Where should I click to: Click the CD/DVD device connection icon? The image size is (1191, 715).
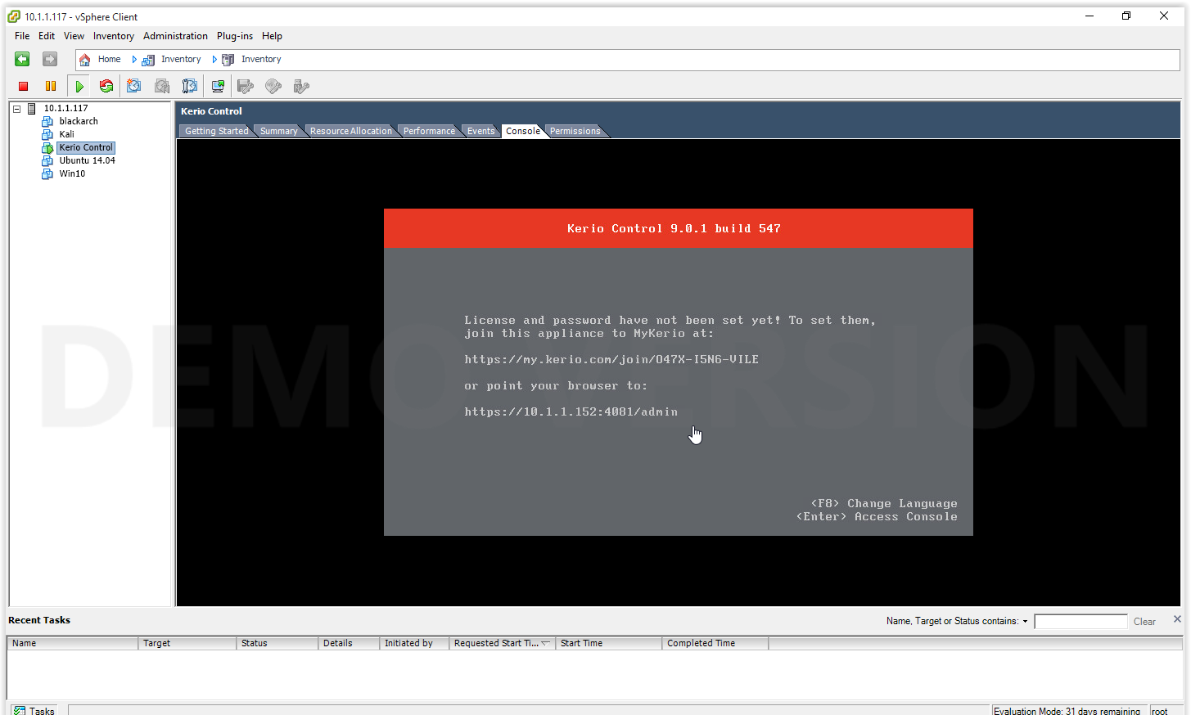pos(273,86)
